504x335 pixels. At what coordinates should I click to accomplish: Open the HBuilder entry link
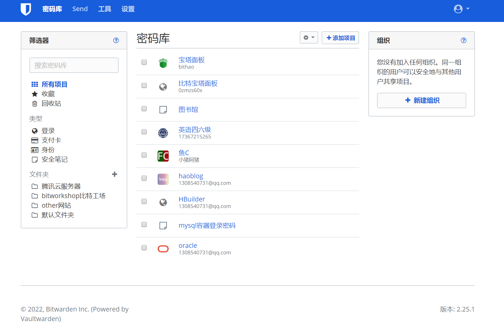pyautogui.click(x=192, y=199)
